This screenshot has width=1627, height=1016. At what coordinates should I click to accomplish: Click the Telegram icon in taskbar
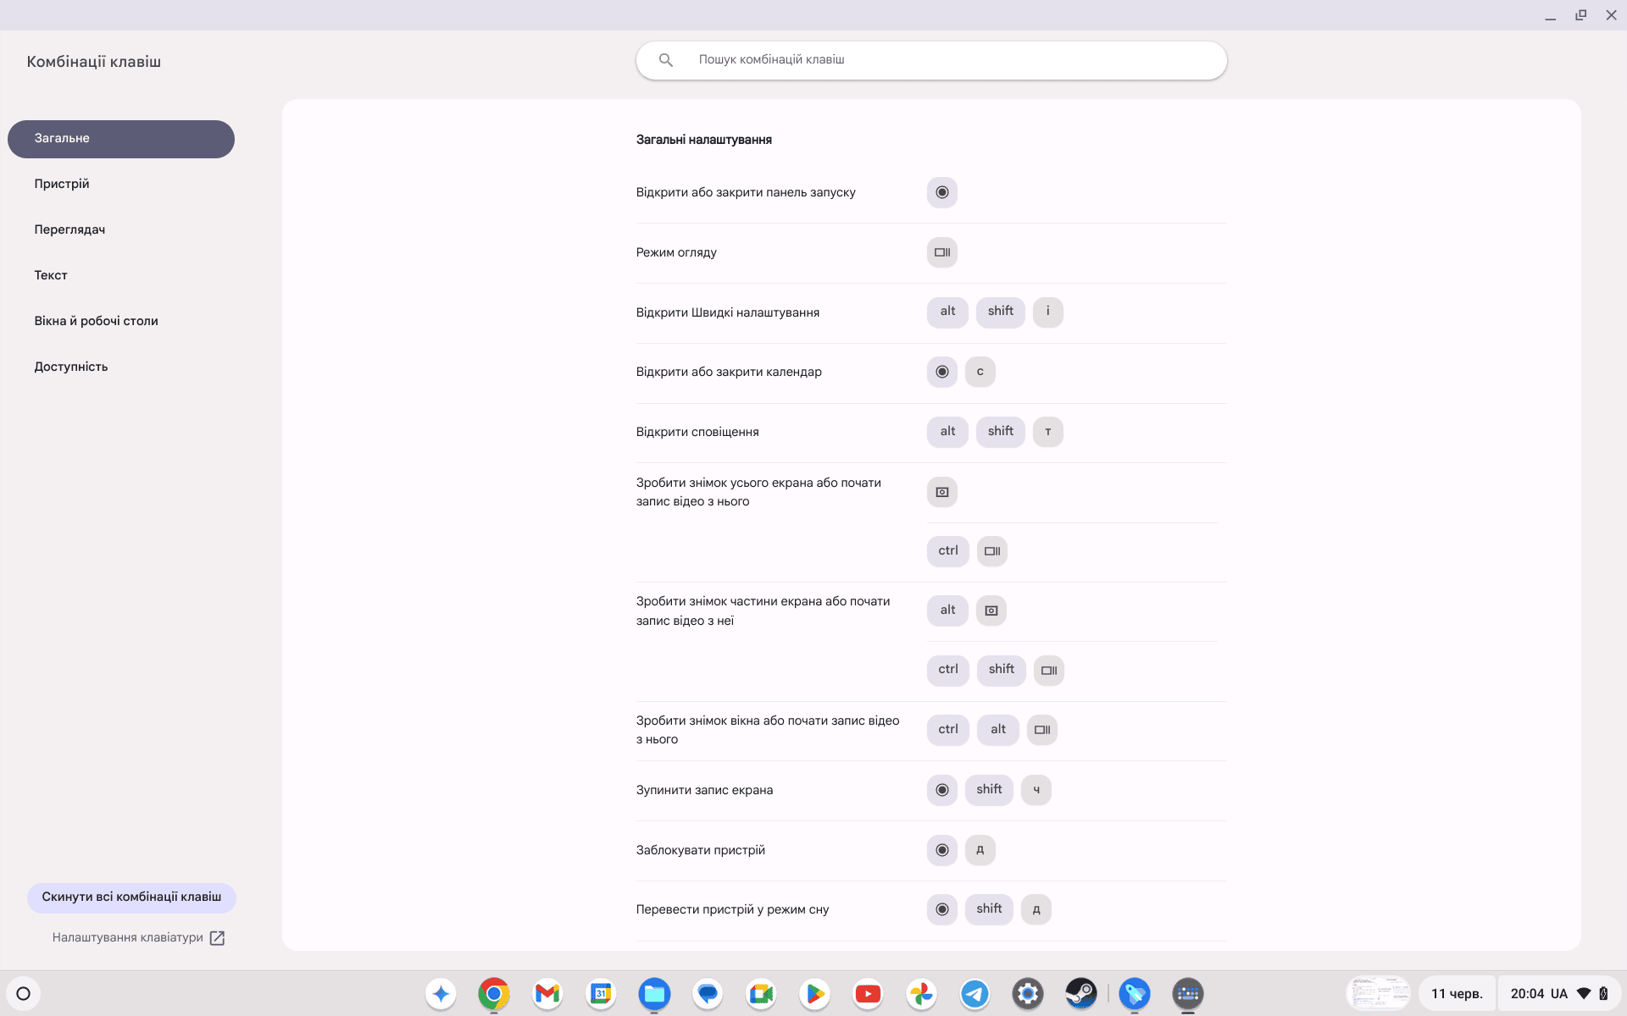point(975,994)
